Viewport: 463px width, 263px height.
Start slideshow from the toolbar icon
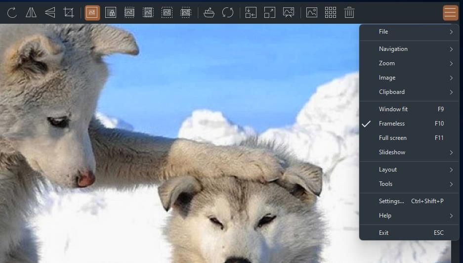(x=289, y=13)
